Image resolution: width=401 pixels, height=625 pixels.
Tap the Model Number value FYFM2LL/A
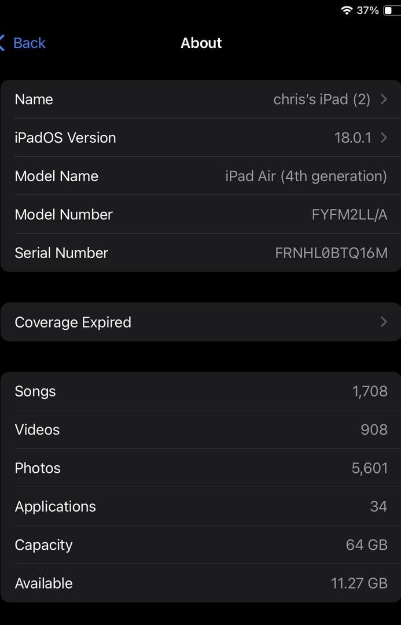350,215
